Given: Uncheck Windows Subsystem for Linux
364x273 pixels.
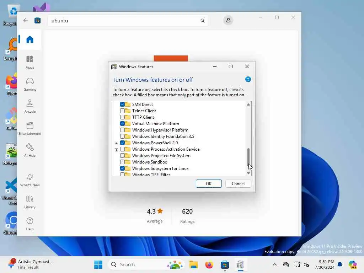Looking at the screenshot, I should coord(122,168).
